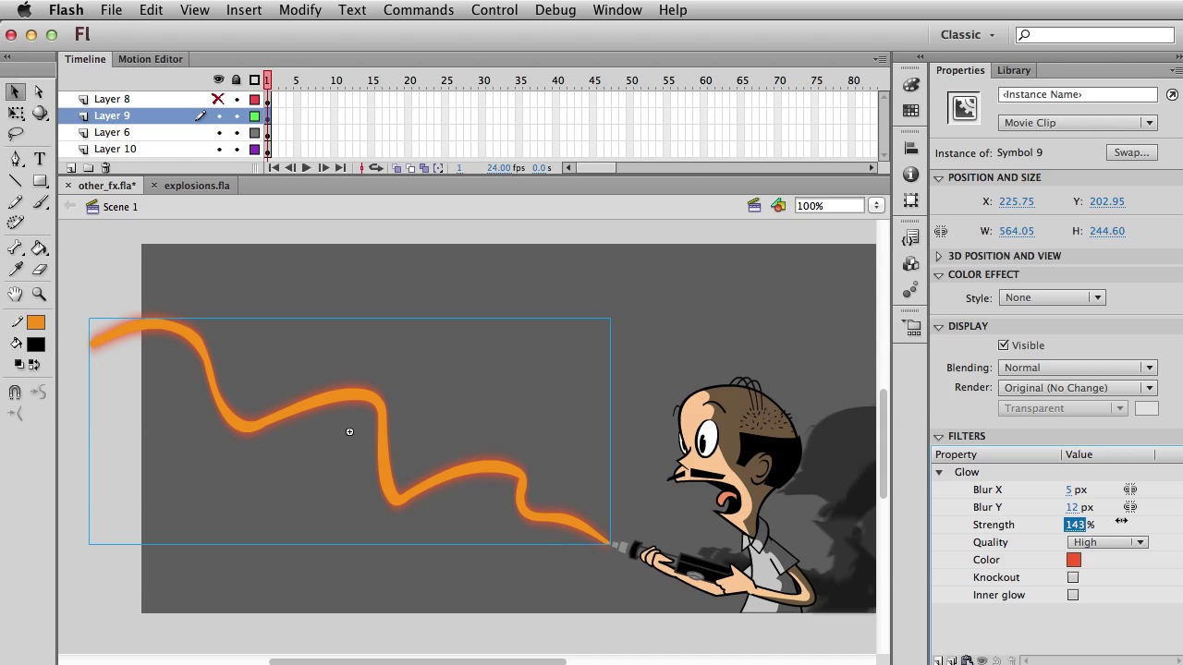Image resolution: width=1183 pixels, height=665 pixels.
Task: Select the Brush tool
Action: 40,202
